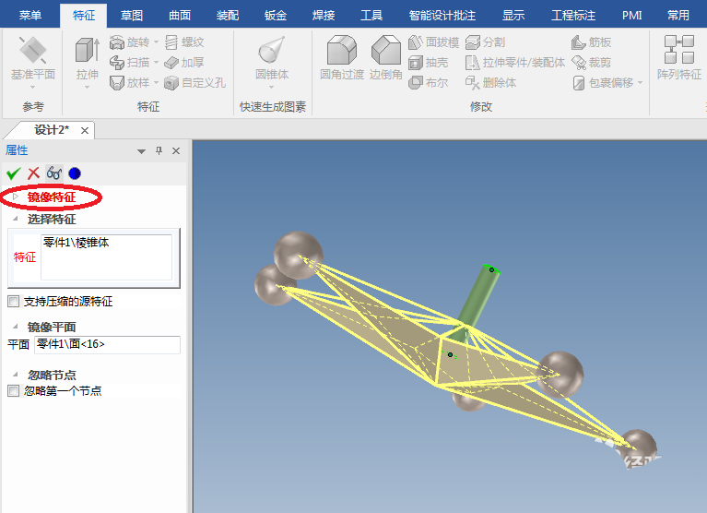This screenshot has width=707, height=513.
Task: Open 属性 panel options dropdown
Action: click(x=141, y=151)
